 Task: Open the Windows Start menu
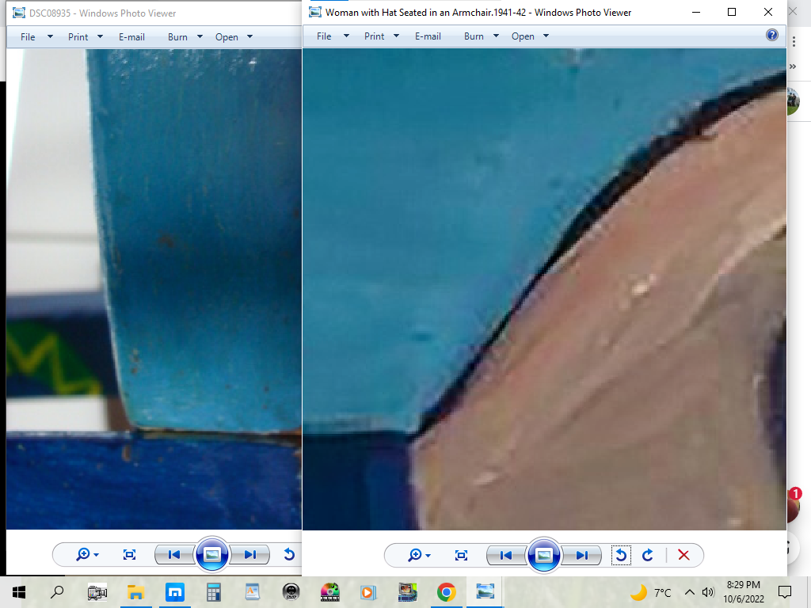point(19,592)
